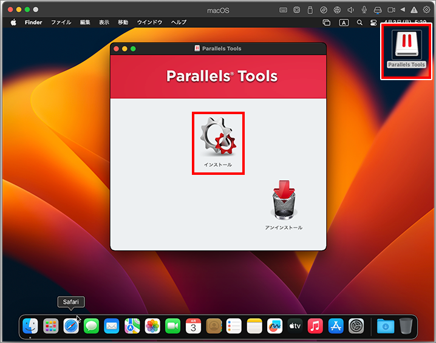The image size is (436, 343).
Task: Open Calendar from the Dock
Action: [x=193, y=326]
